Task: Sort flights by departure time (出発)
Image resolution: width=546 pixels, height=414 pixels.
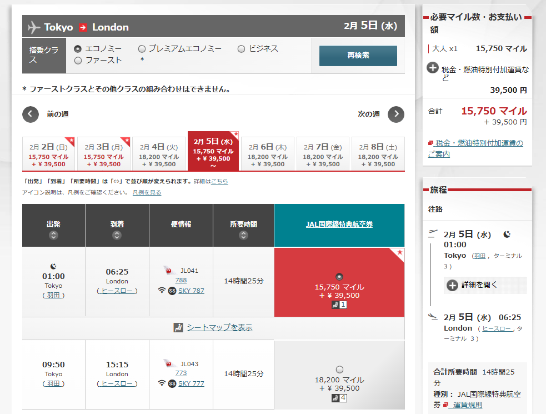Action: (53, 235)
